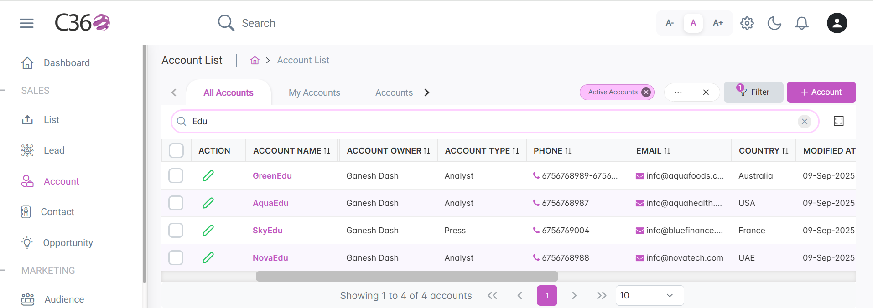Check the AquaEdu row checkbox
873x308 pixels.
(176, 203)
